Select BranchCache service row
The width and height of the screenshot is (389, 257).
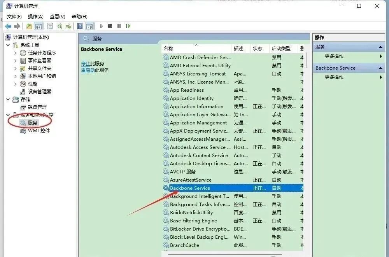[233, 245]
